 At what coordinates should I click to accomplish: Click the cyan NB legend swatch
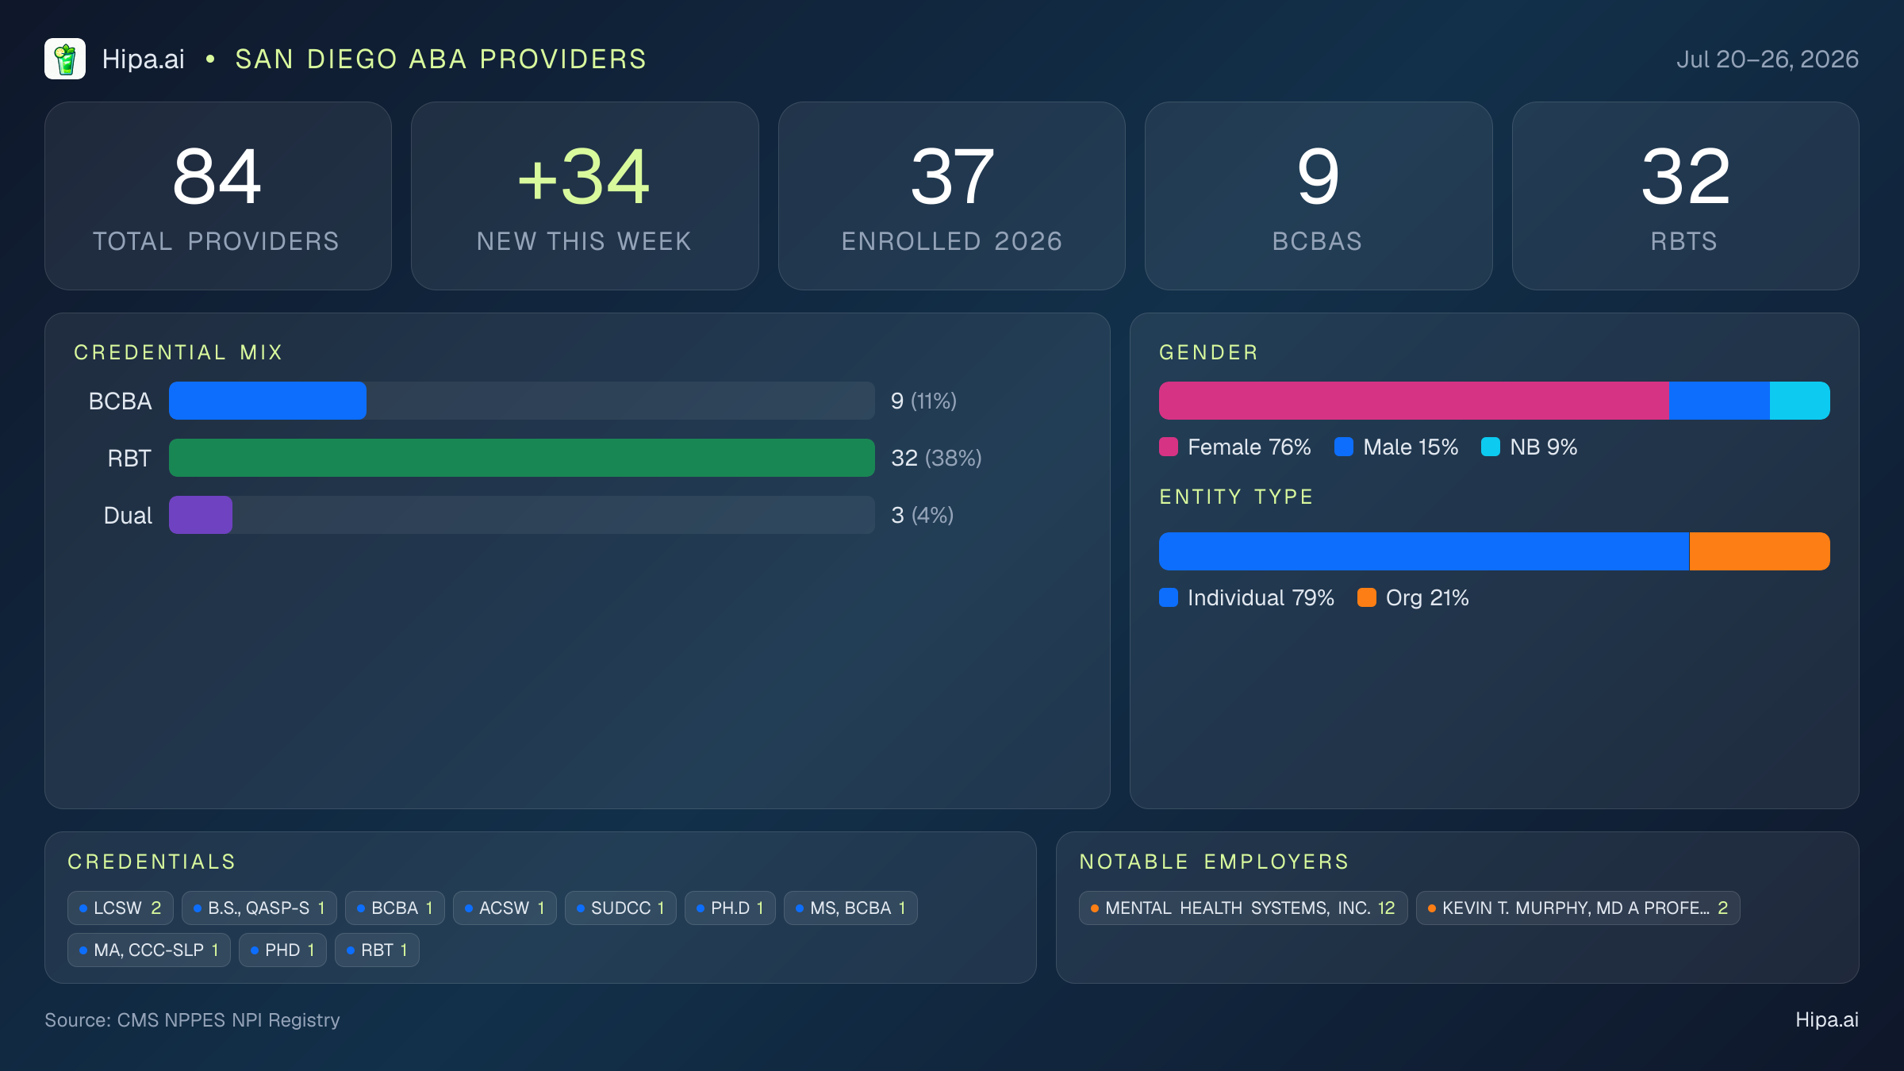1491,447
